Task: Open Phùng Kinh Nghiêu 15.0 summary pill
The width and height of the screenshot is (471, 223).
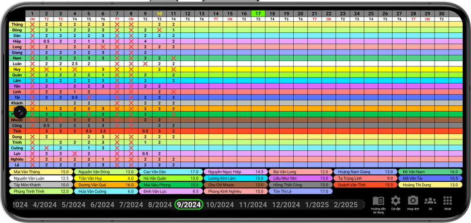Action: point(235,191)
